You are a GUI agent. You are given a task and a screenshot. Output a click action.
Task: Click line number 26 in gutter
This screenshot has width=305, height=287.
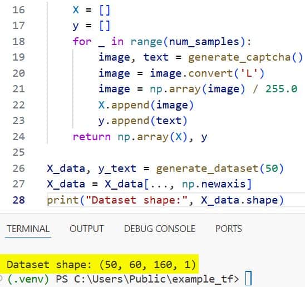click(x=19, y=169)
